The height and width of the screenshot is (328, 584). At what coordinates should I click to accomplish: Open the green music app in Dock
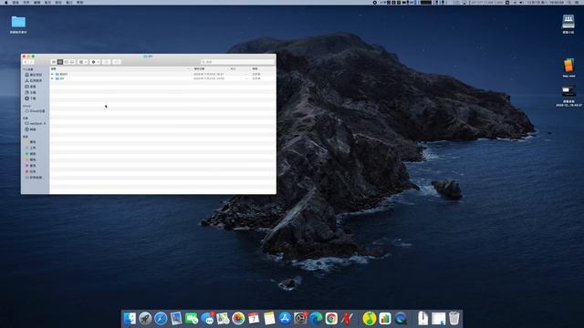(369, 318)
